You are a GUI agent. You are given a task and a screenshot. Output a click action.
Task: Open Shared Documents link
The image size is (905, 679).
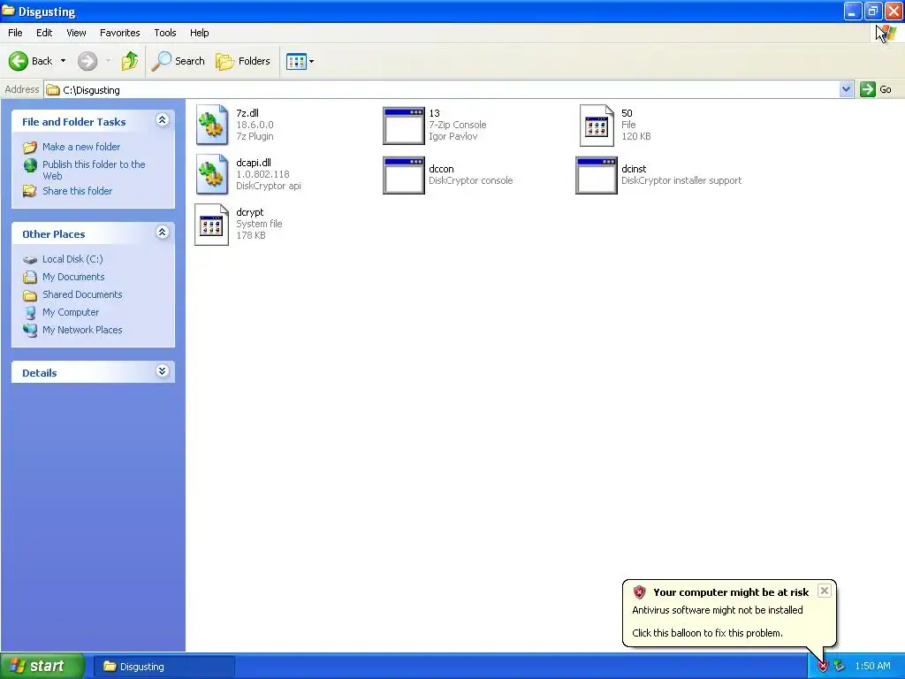(82, 294)
